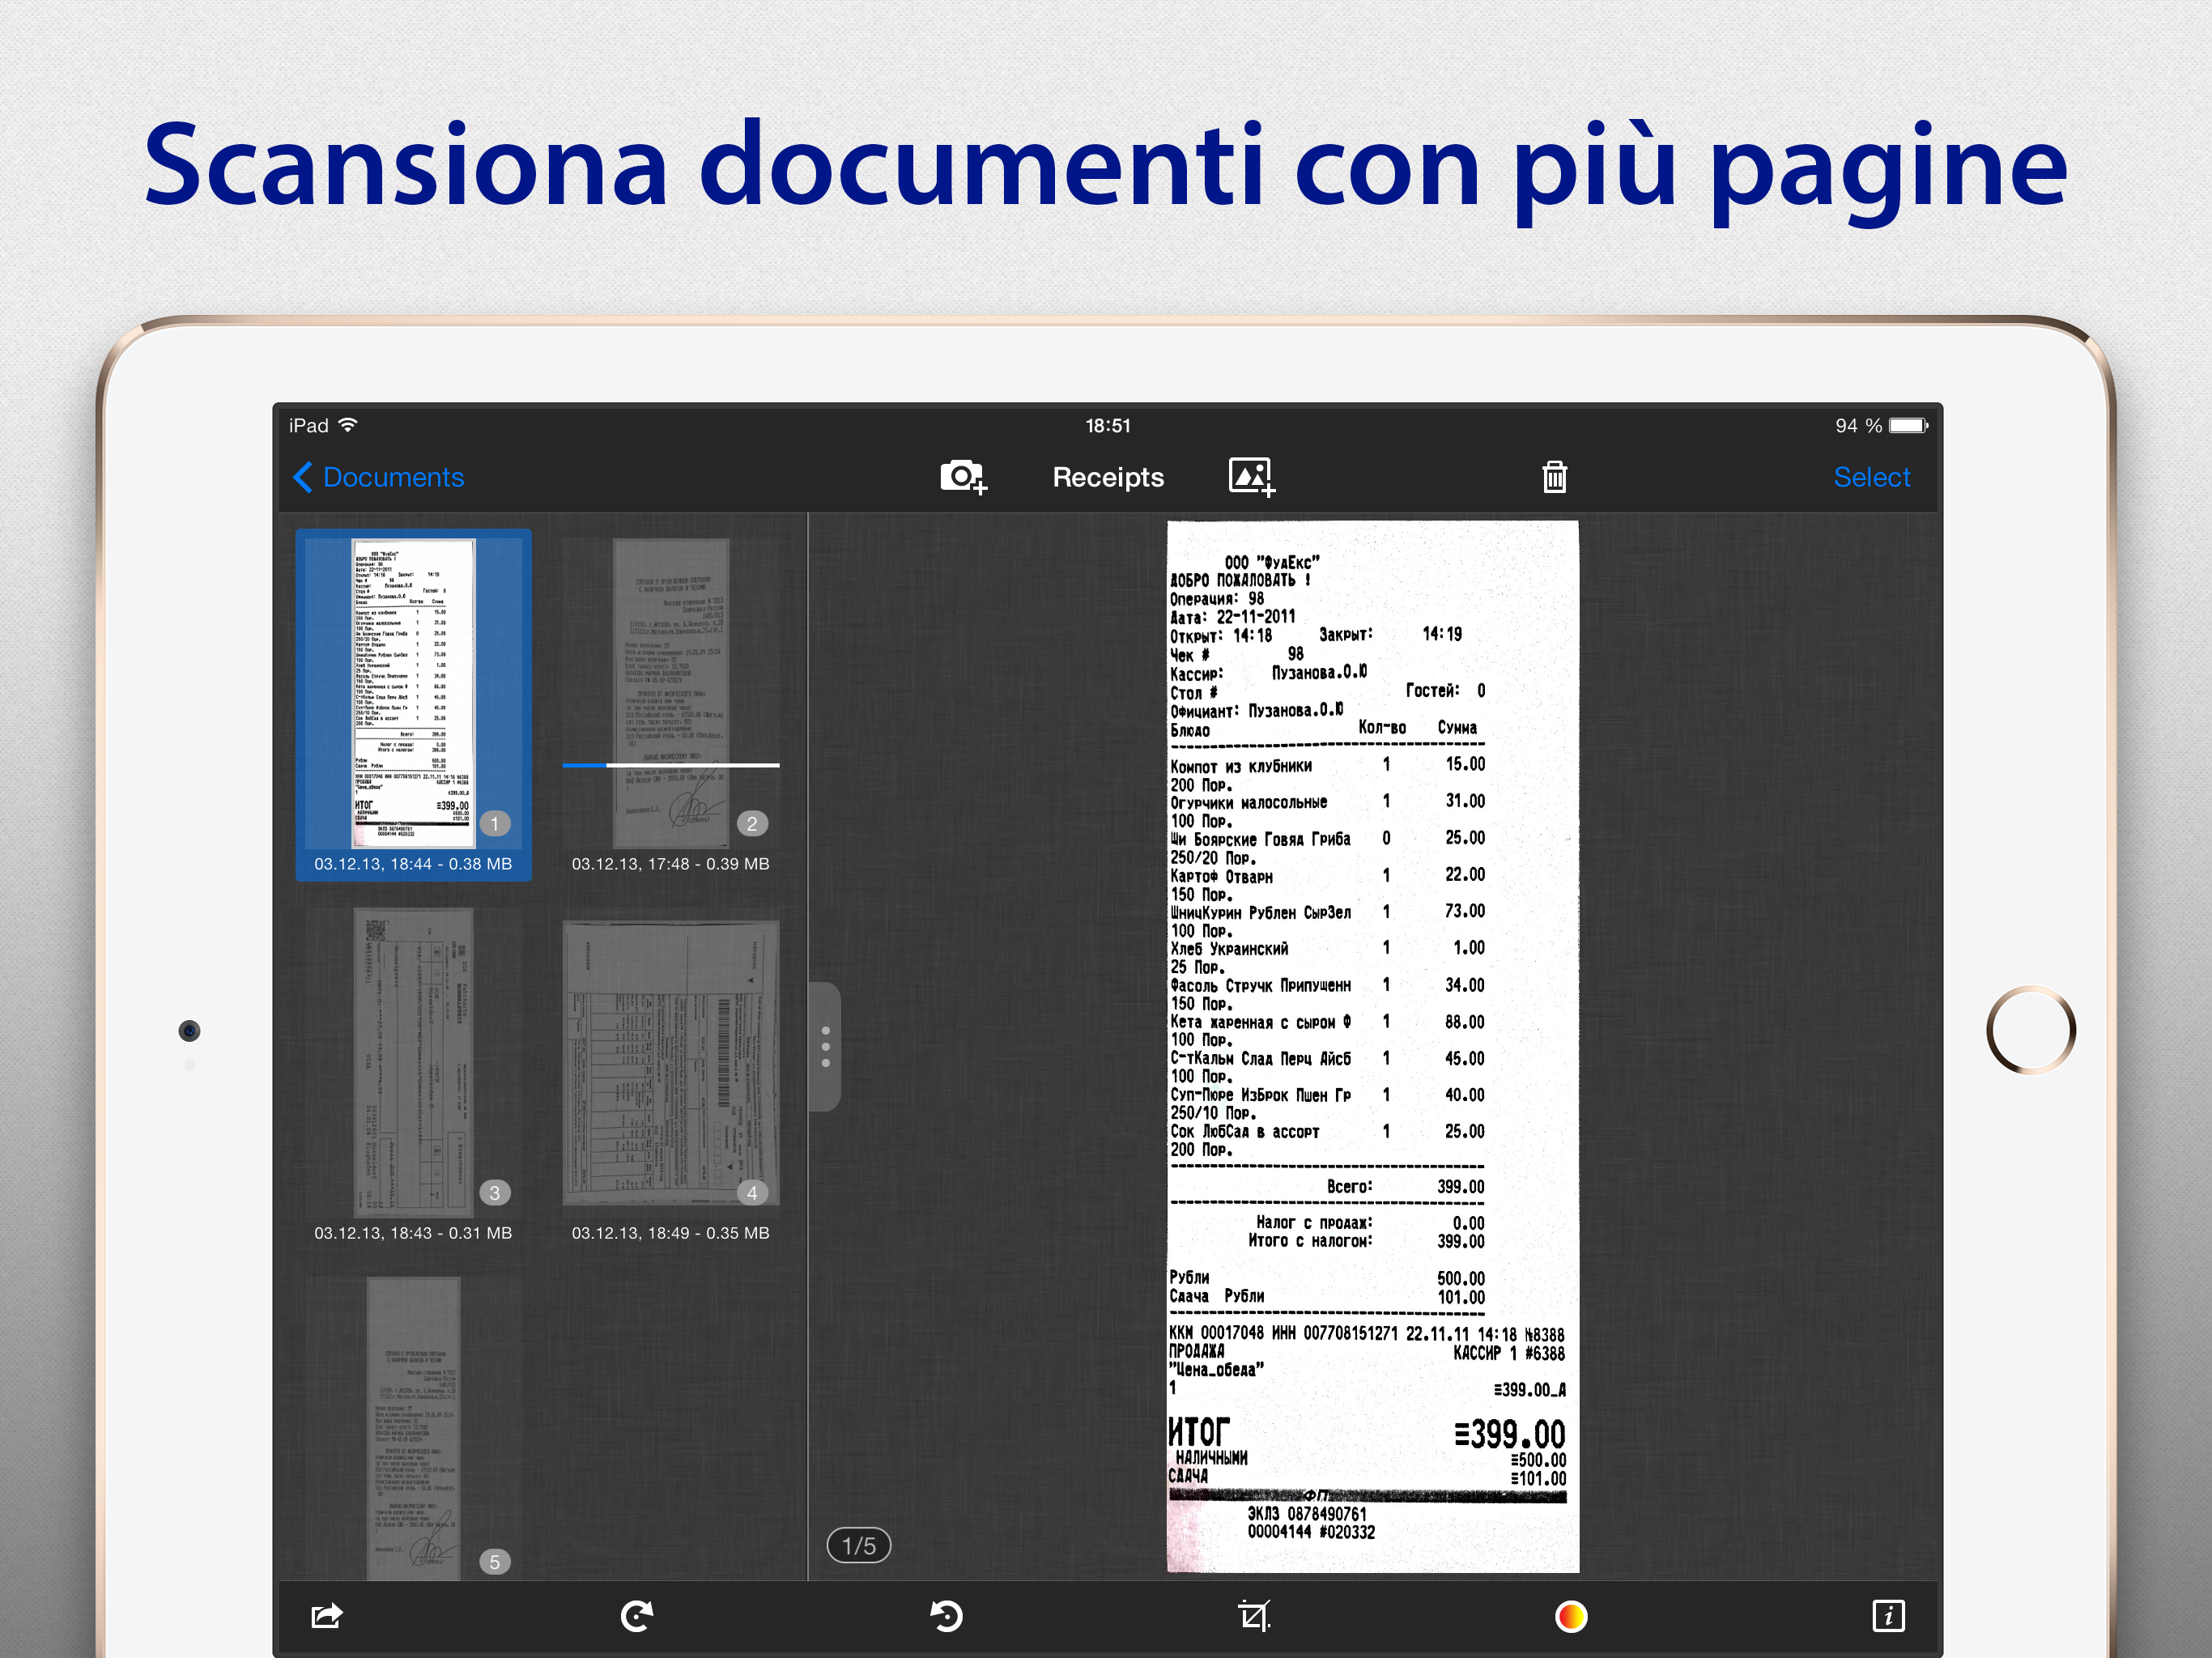Open the crop tool
Screen dimensions: 2212x1658
click(1254, 1615)
